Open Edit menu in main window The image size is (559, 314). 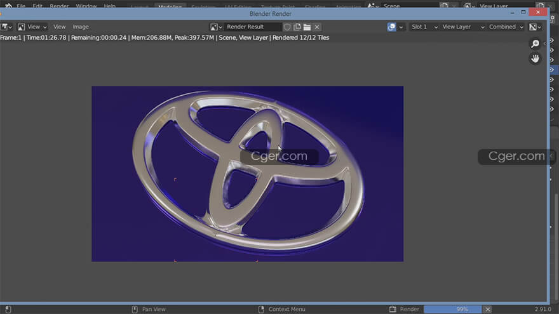pos(37,6)
